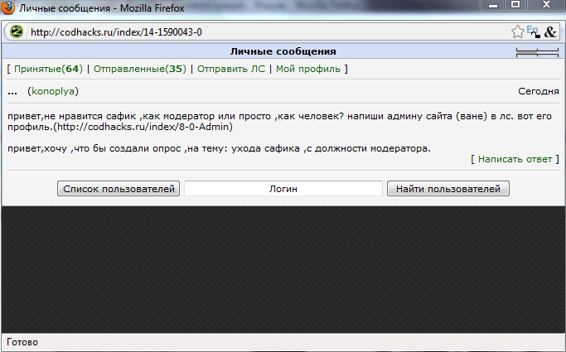Click the ampersand icon in address bar
566x352 pixels.
click(550, 32)
